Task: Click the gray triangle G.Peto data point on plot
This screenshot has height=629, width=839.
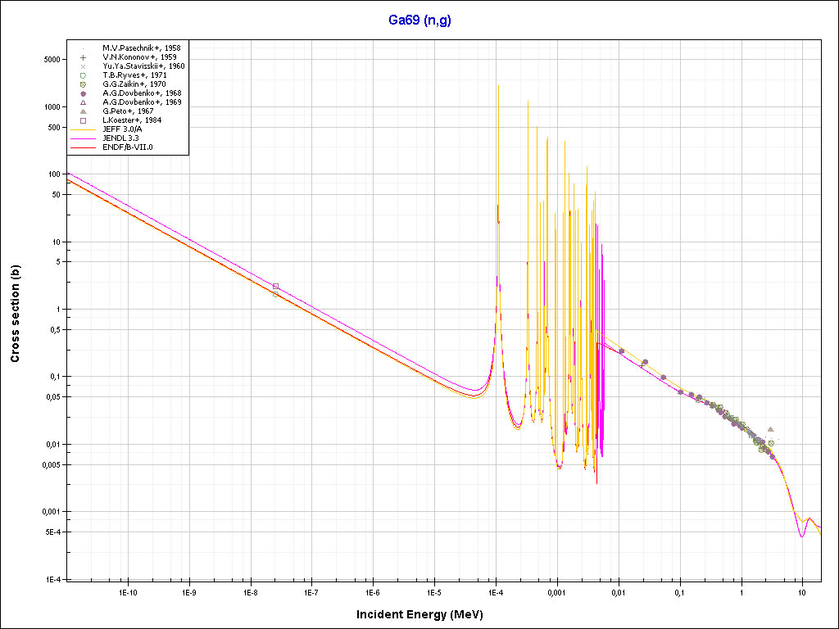Action: tap(770, 429)
